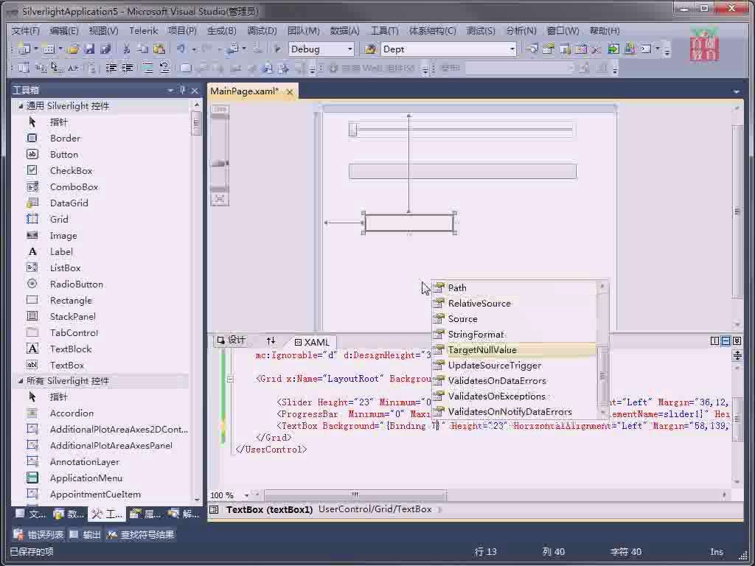Click the Add New Item toolbar icon
The height and width of the screenshot is (566, 755).
[48, 49]
